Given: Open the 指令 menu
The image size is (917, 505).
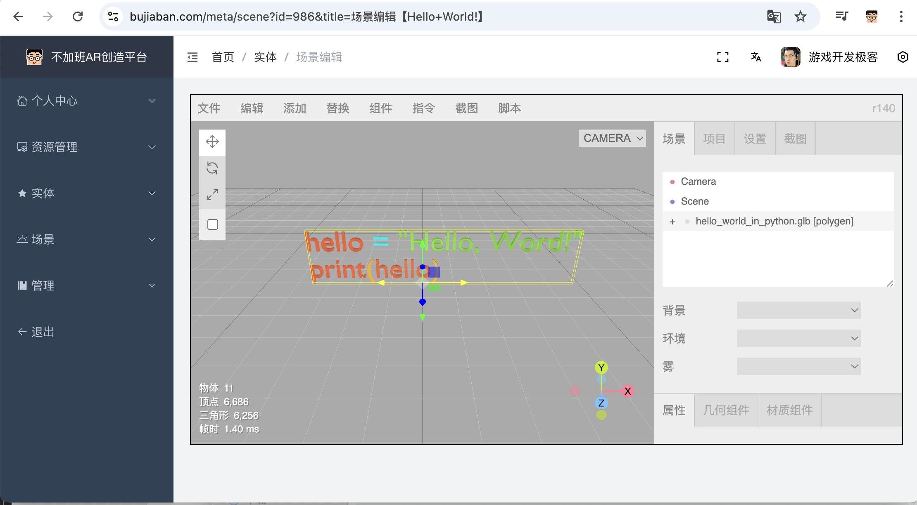Looking at the screenshot, I should [424, 108].
